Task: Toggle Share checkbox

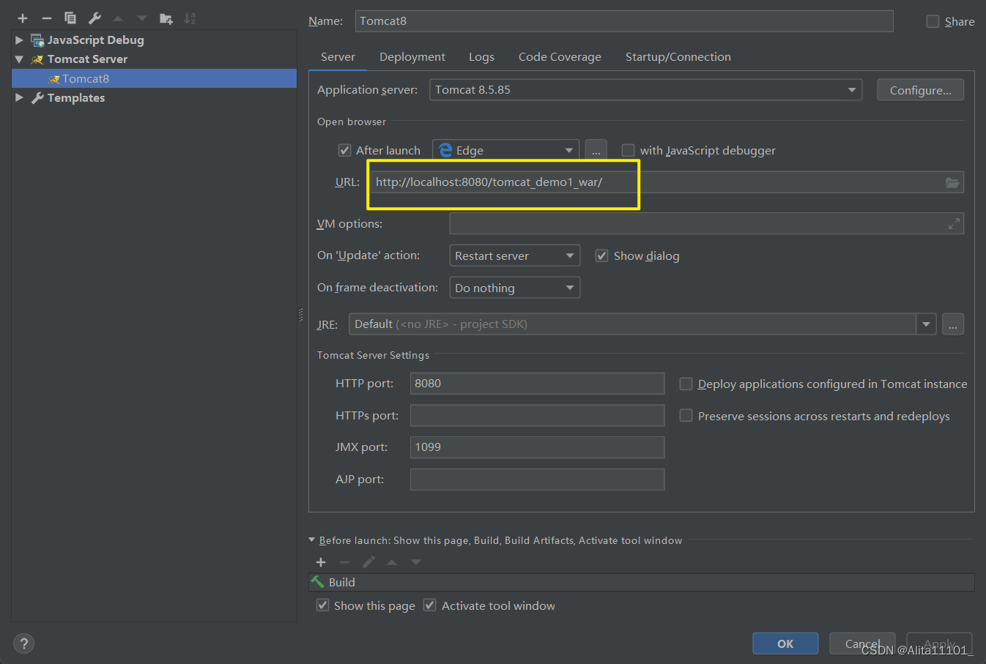Action: [x=933, y=21]
